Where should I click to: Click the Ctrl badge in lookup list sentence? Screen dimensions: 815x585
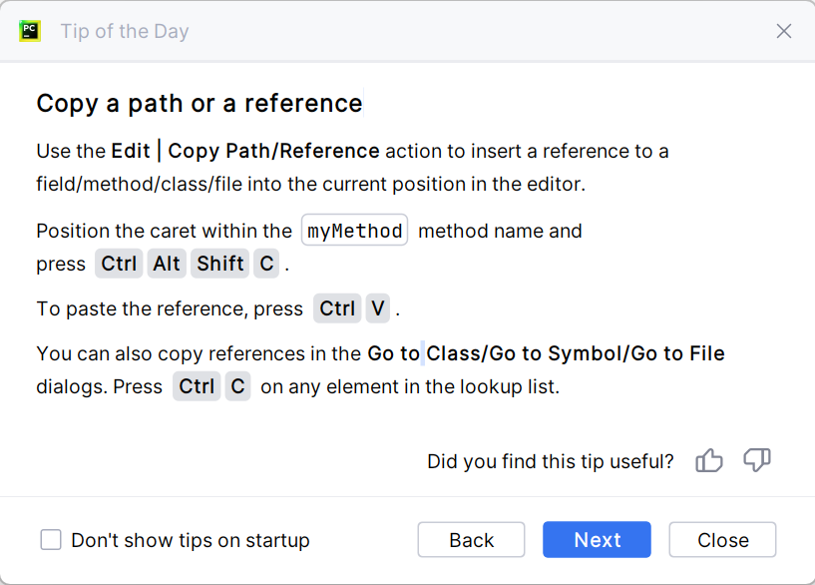[x=197, y=386]
